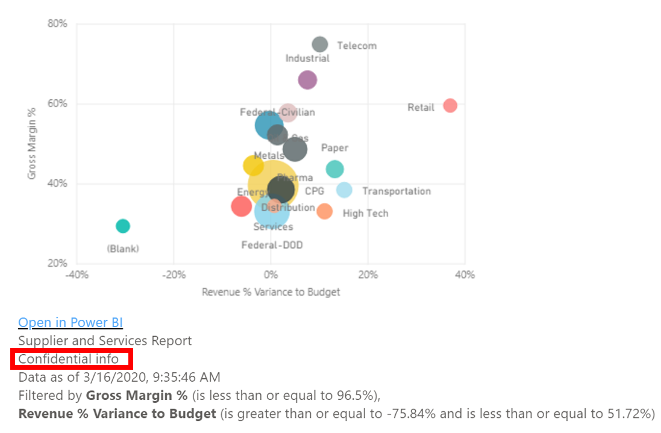
Task: Click the Supplier and Services Report title
Action: point(105,341)
